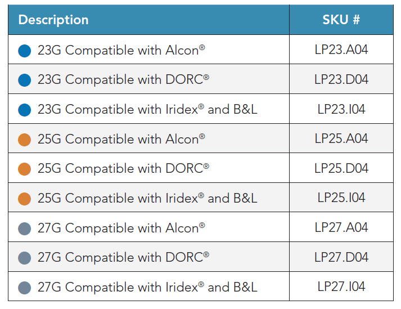The image size is (401, 309).
Task: Click text 23G Compatible with Iridex and B&L
Action: (x=147, y=110)
